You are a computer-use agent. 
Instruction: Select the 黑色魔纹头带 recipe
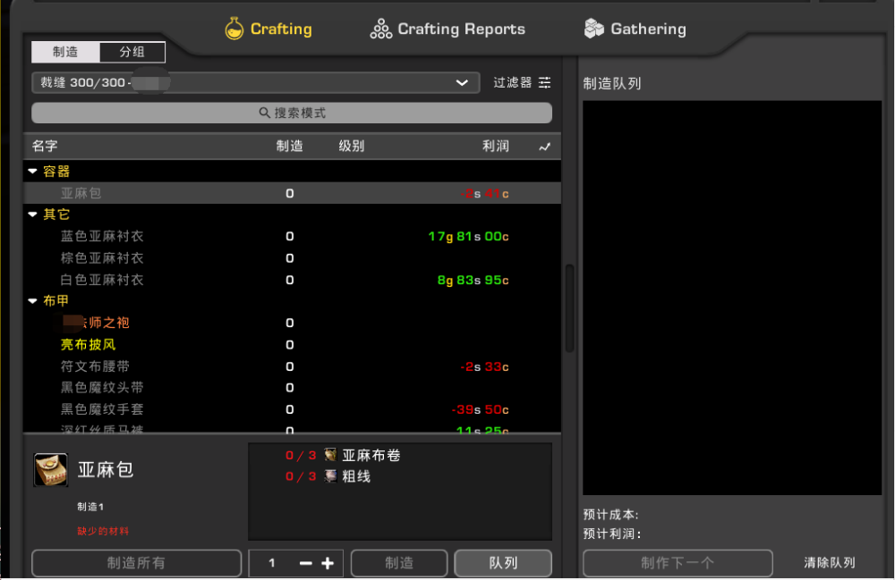click(102, 388)
